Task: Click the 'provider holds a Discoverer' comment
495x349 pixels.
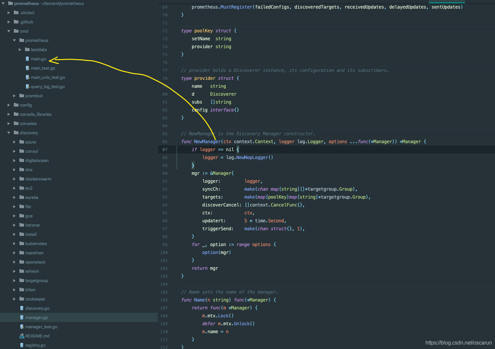Action: 285,70
